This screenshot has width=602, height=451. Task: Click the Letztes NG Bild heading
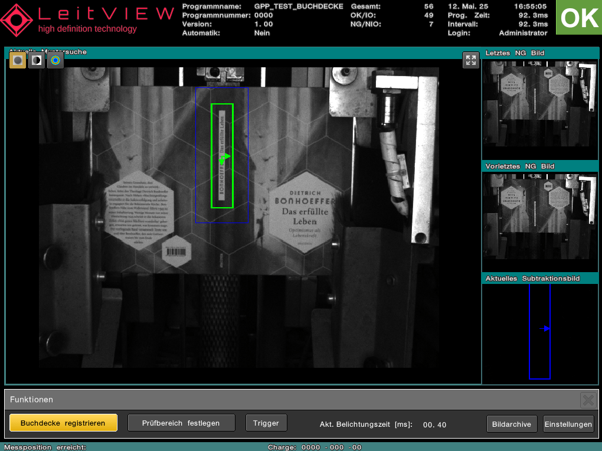click(x=515, y=53)
